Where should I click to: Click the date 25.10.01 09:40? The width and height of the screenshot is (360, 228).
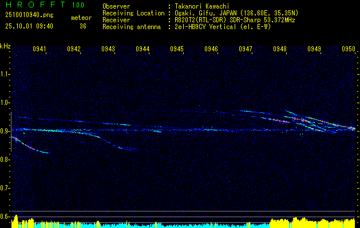tap(29, 26)
